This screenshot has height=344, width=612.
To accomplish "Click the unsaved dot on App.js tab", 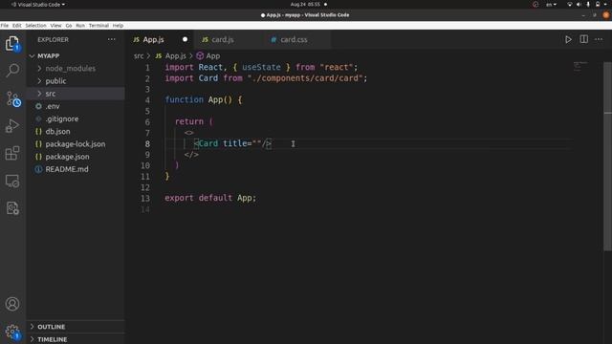I will 185,39.
